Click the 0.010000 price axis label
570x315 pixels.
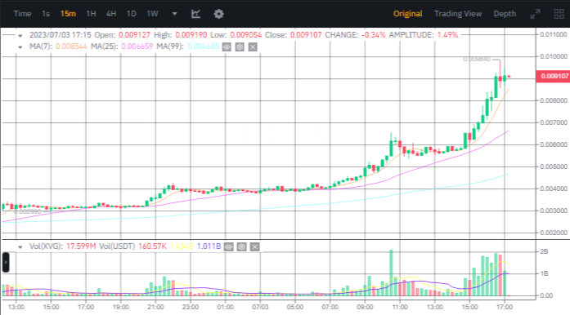point(554,56)
